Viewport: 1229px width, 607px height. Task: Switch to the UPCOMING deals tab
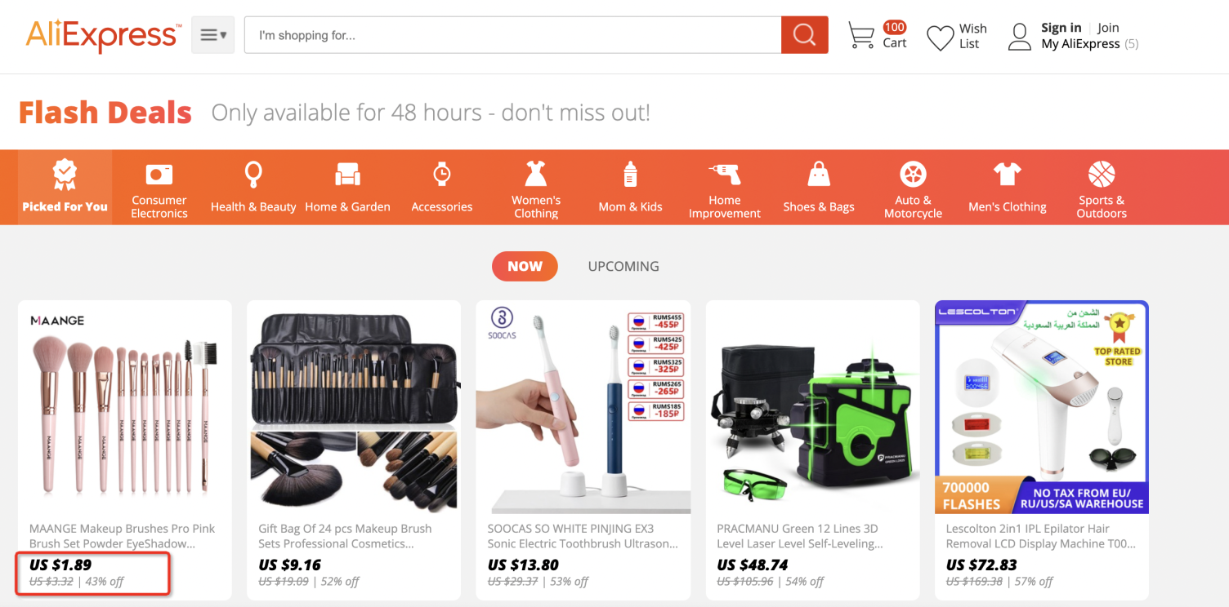tap(623, 266)
